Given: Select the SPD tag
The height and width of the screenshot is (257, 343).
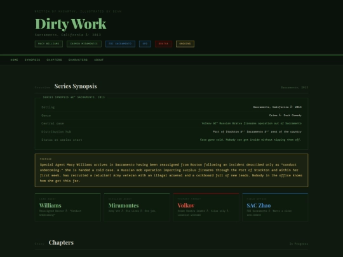Looking at the screenshot, I should 145,44.
